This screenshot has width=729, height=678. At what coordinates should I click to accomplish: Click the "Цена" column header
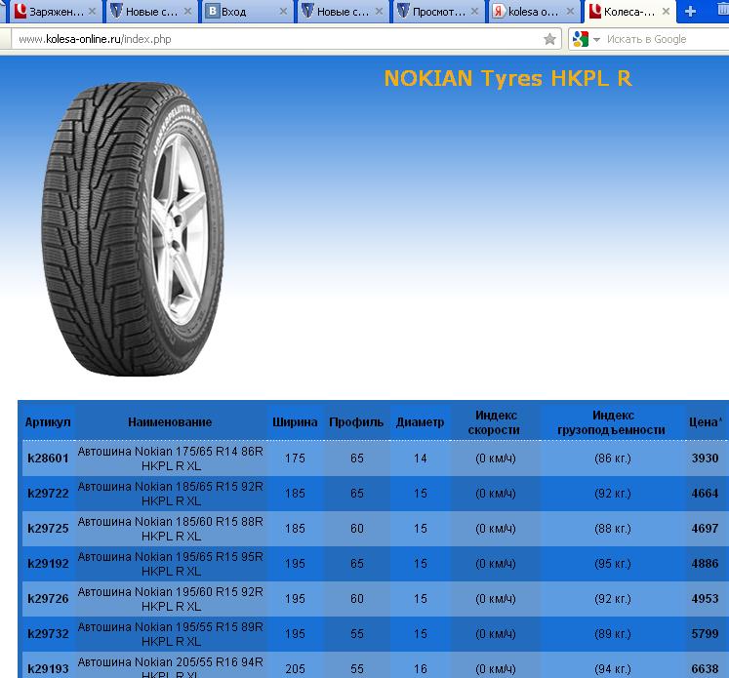pyautogui.click(x=706, y=422)
